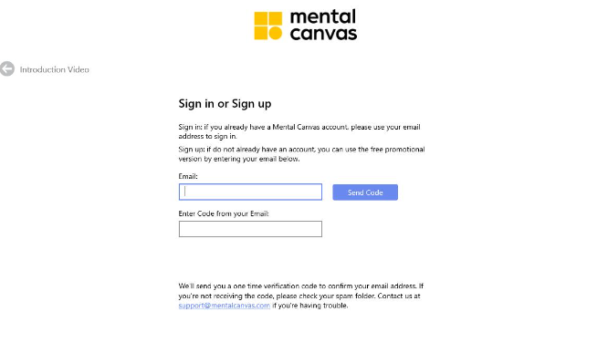
Task: Click the one time verification code notice
Action: tap(301, 296)
